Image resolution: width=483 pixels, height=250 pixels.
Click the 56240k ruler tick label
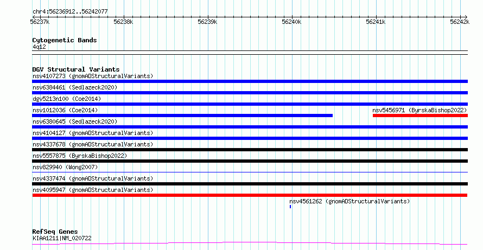tap(291, 22)
